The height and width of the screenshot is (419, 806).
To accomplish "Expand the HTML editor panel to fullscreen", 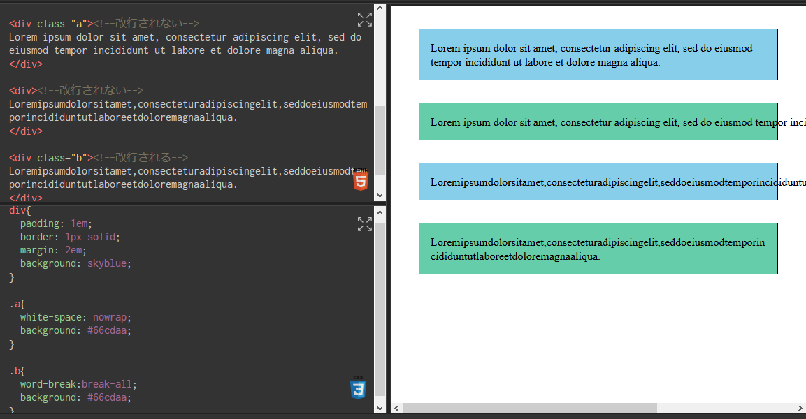I will click(x=365, y=20).
